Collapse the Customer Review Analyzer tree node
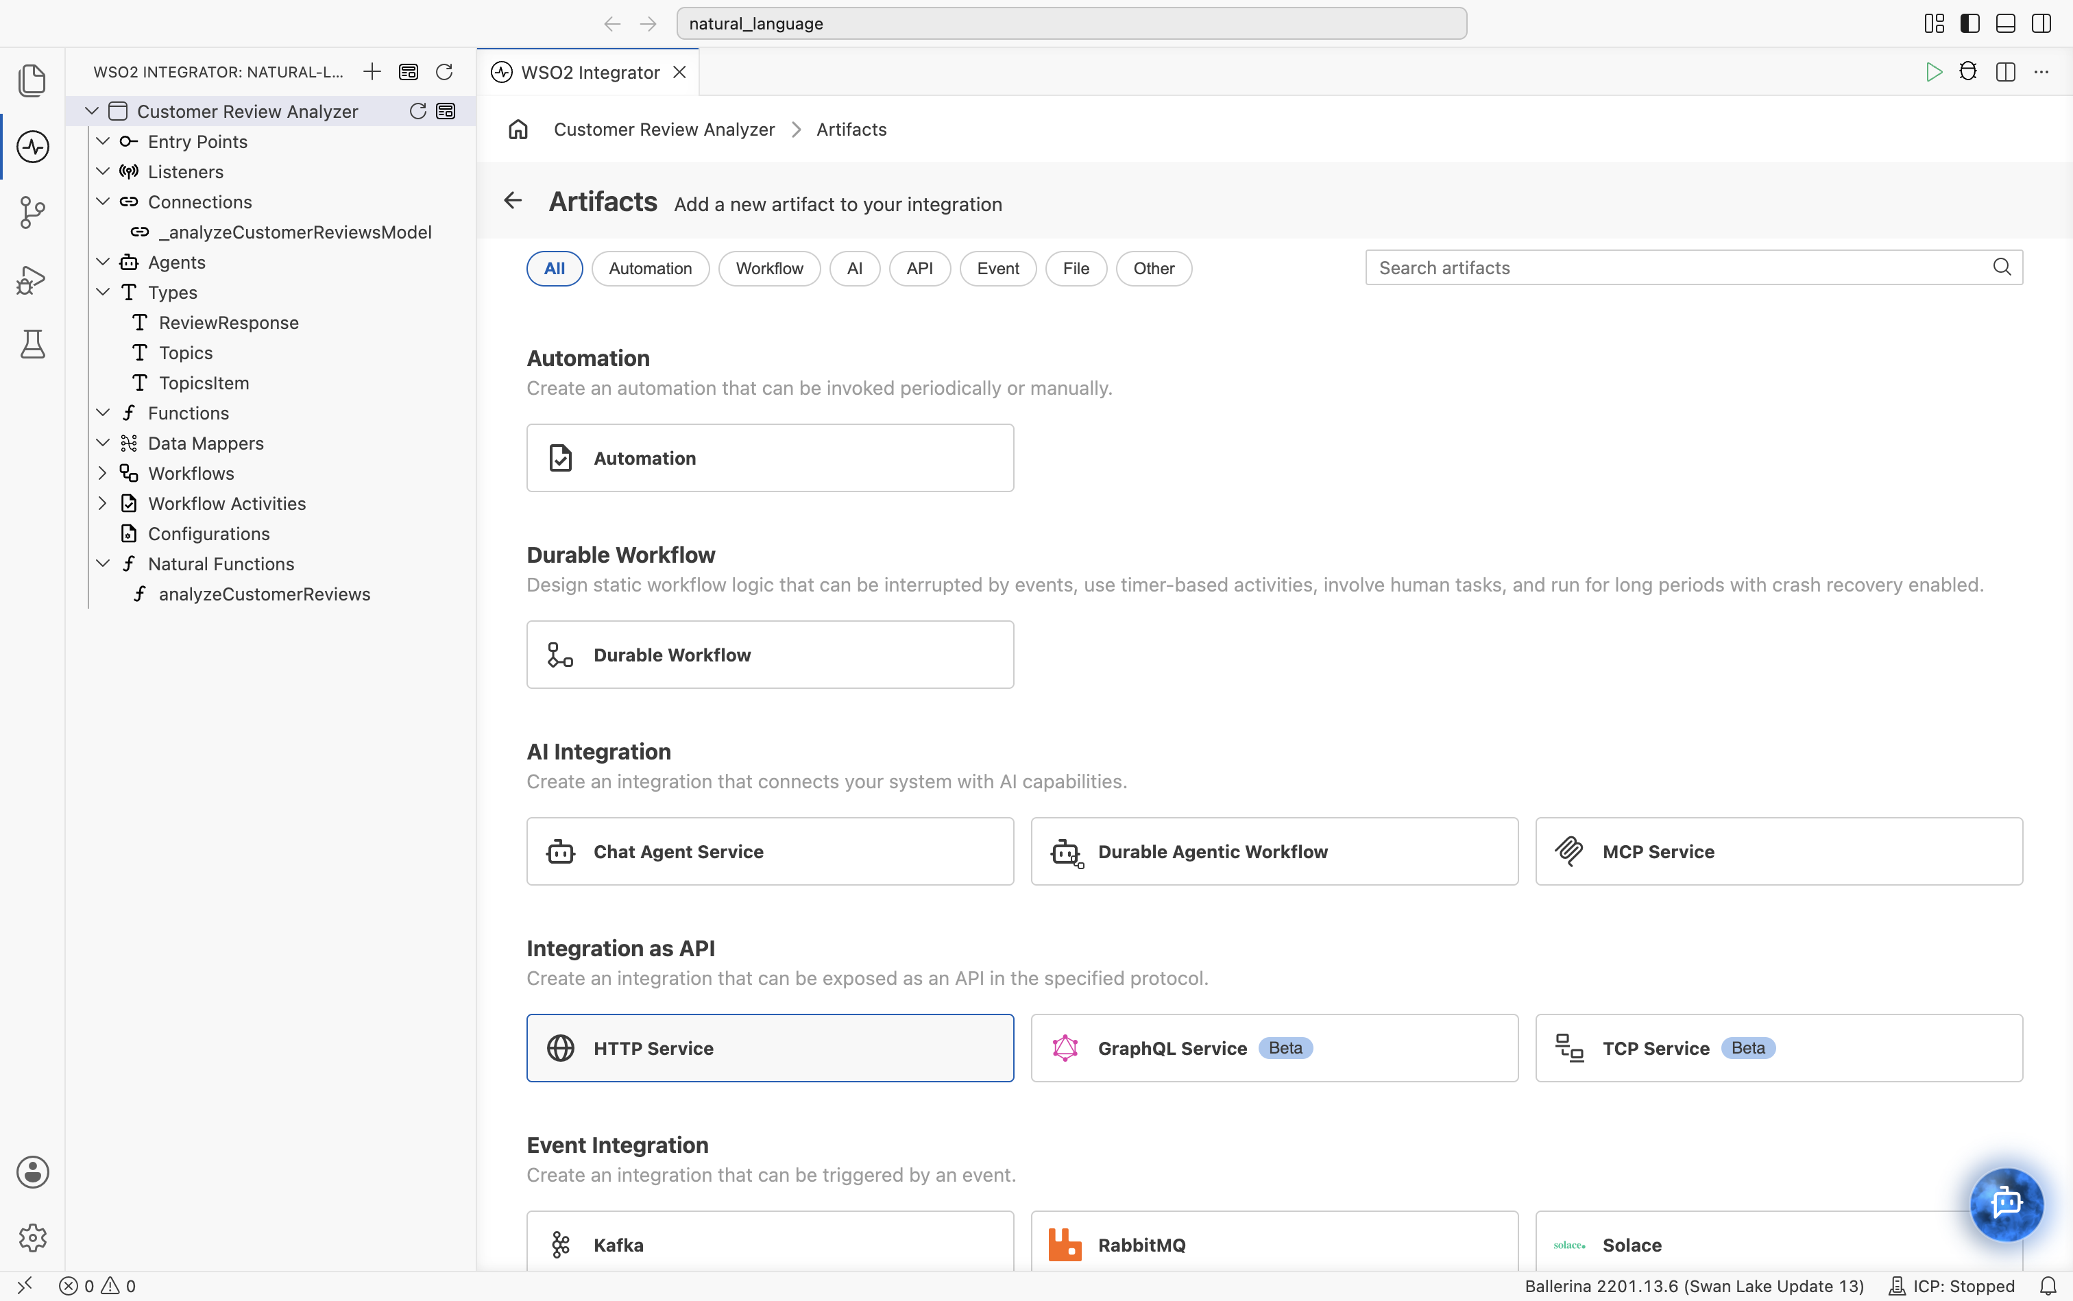Viewport: 2073px width, 1301px height. 92,111
